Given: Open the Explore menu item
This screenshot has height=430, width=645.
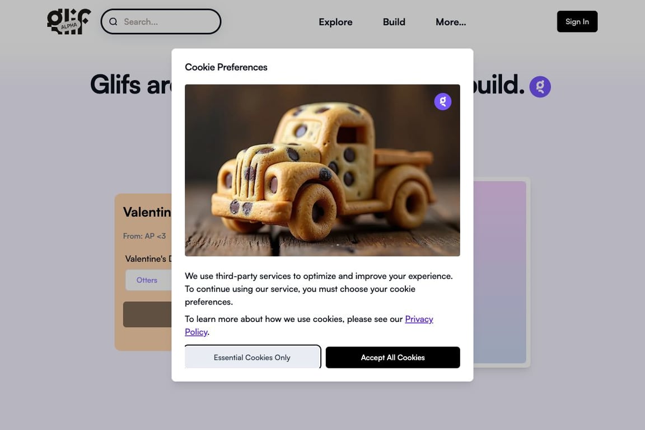Looking at the screenshot, I should 335,22.
